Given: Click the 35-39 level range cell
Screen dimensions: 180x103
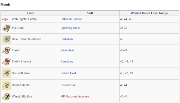Looking at the screenshot, I should pos(149,28).
